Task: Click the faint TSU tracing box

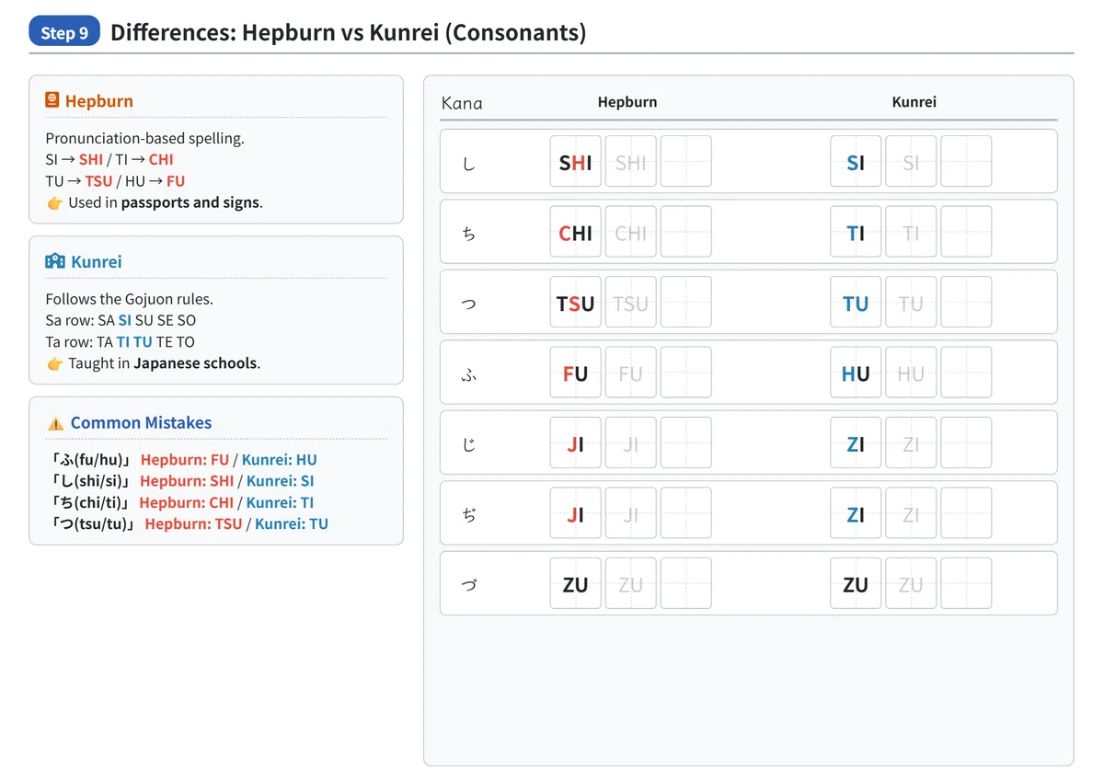Action: click(x=631, y=303)
